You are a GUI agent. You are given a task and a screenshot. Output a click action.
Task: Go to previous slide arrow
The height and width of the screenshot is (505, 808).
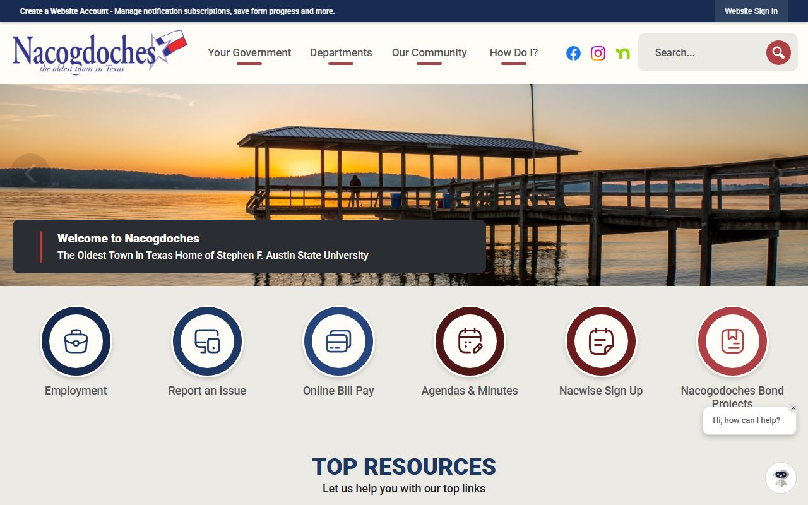tap(30, 173)
